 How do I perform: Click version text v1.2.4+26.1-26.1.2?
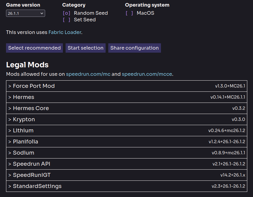(x=227, y=142)
